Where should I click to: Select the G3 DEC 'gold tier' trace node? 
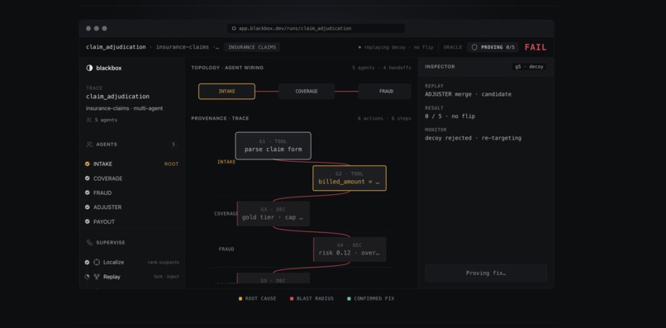[274, 214]
